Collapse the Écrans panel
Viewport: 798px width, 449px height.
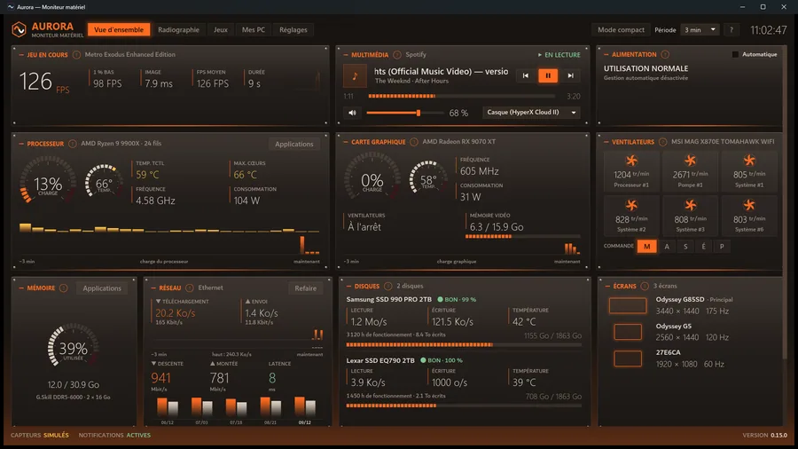607,286
